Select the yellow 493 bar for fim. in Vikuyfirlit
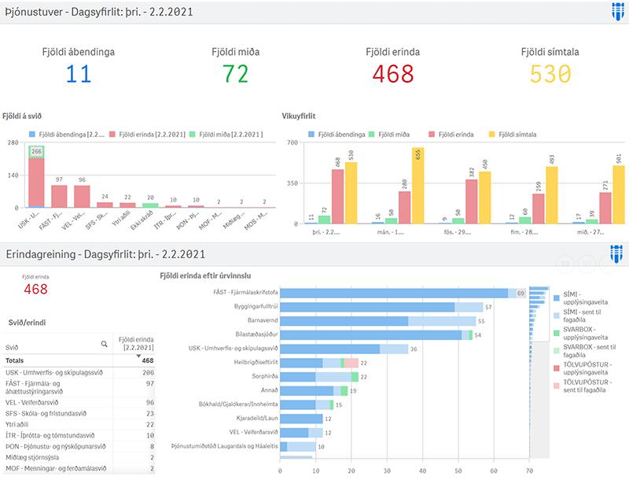Screen dimensions: 629x480 click(552, 195)
